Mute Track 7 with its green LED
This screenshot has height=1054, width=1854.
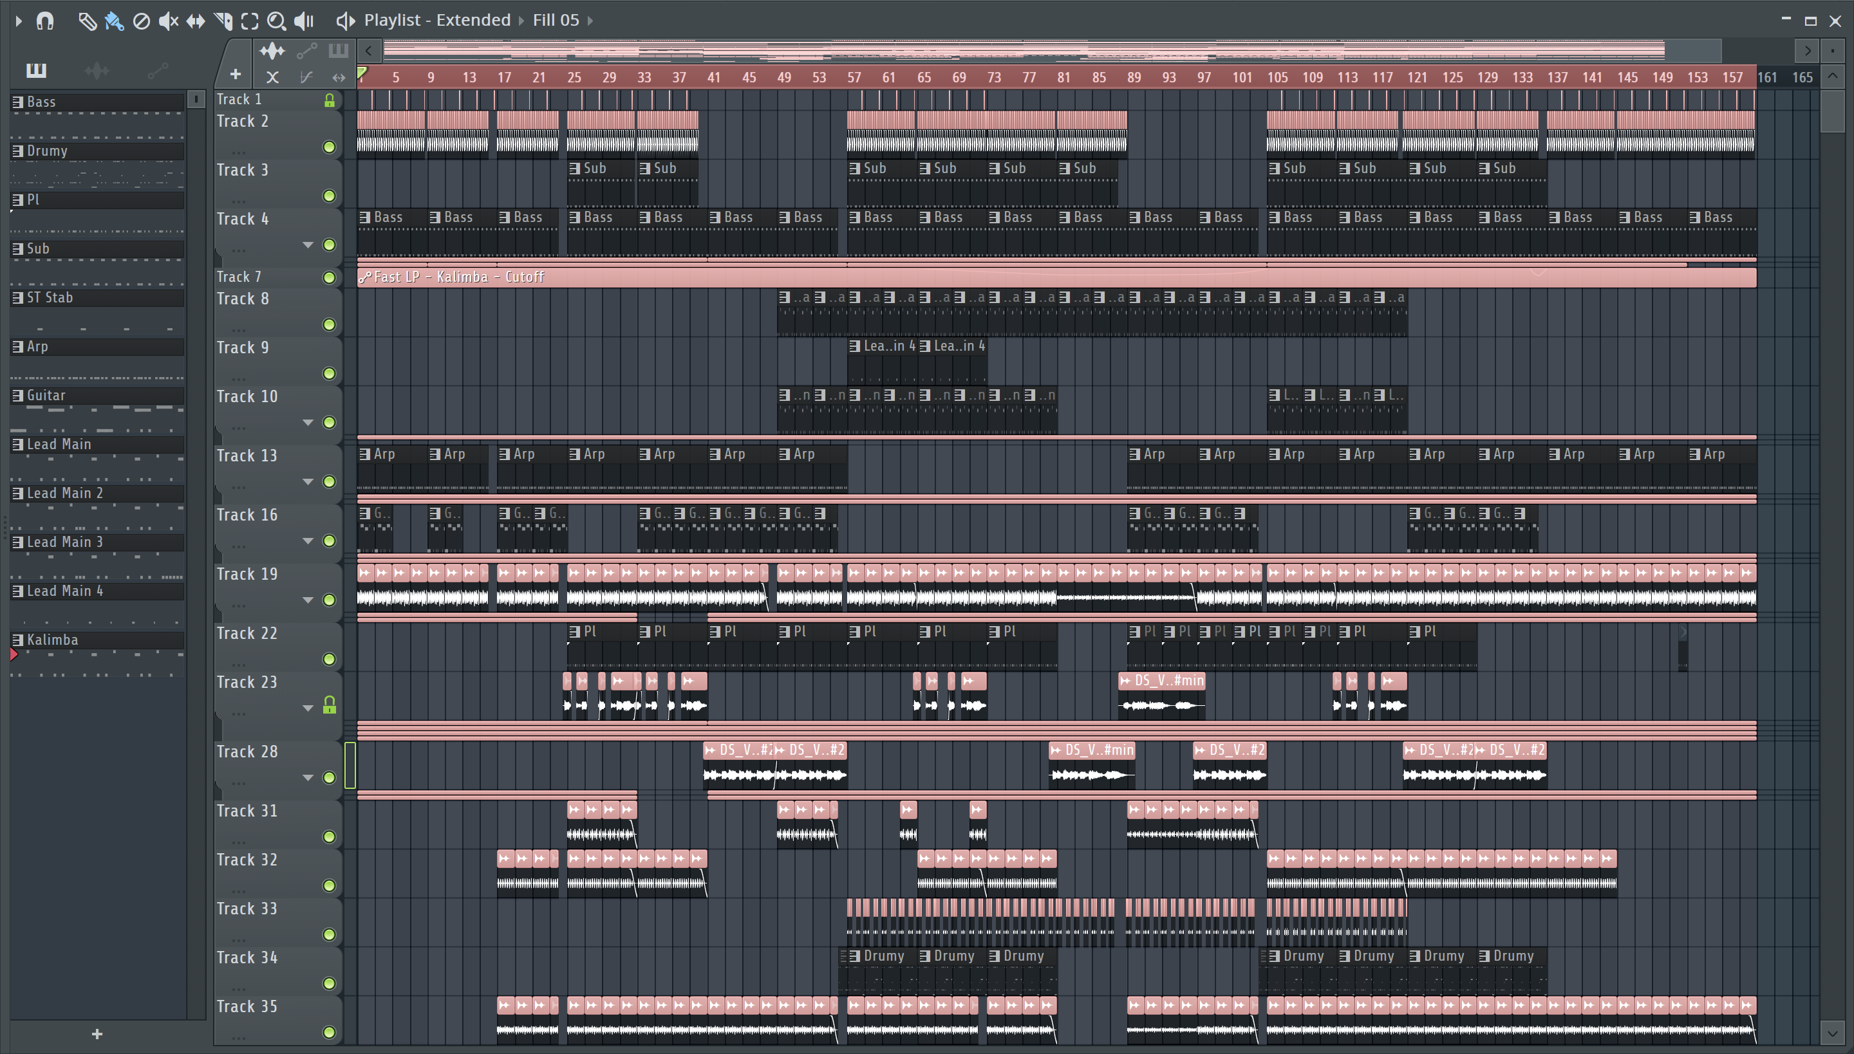[330, 277]
